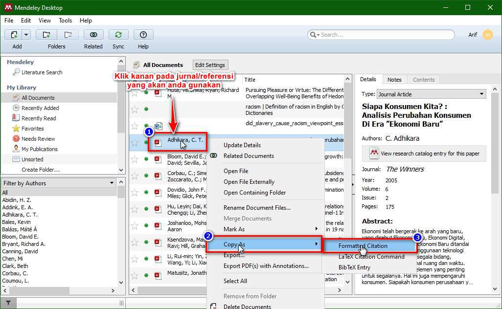Click the Help toolbar icon

coord(143,35)
